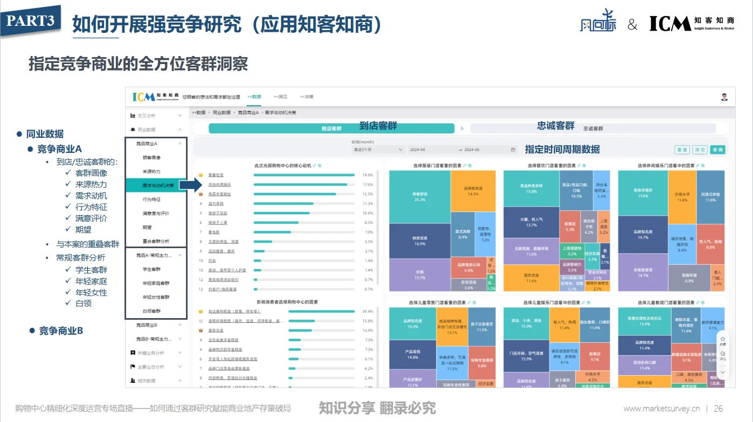Screen dimensions: 753x422
Task: Click the gold crown beside 聚餐吃饭
Action: click(200, 175)
